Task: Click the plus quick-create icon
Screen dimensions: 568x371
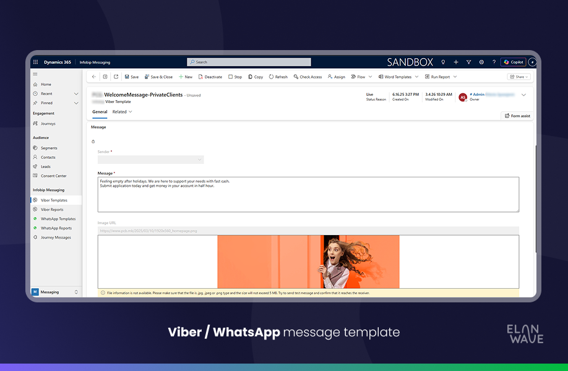Action: tap(456, 62)
